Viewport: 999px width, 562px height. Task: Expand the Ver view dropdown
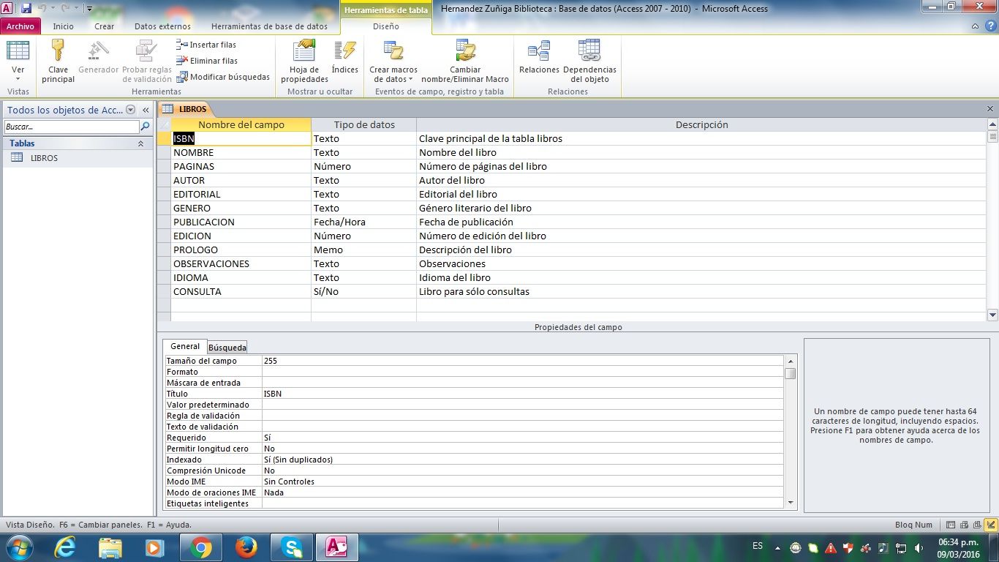(x=18, y=79)
